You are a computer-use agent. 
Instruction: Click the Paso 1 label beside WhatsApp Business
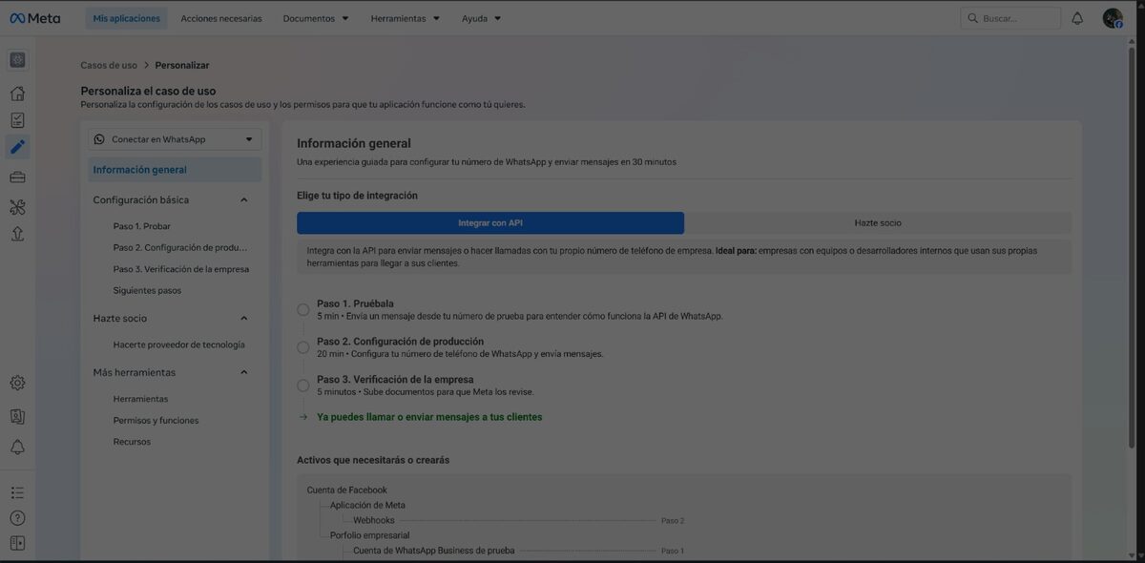pyautogui.click(x=673, y=552)
